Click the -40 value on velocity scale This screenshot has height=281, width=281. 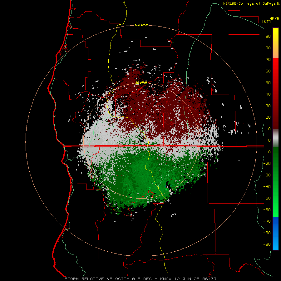coord(267,187)
